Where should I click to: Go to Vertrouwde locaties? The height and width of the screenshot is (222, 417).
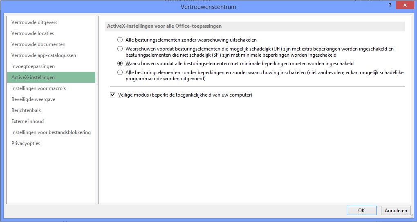click(x=33, y=33)
